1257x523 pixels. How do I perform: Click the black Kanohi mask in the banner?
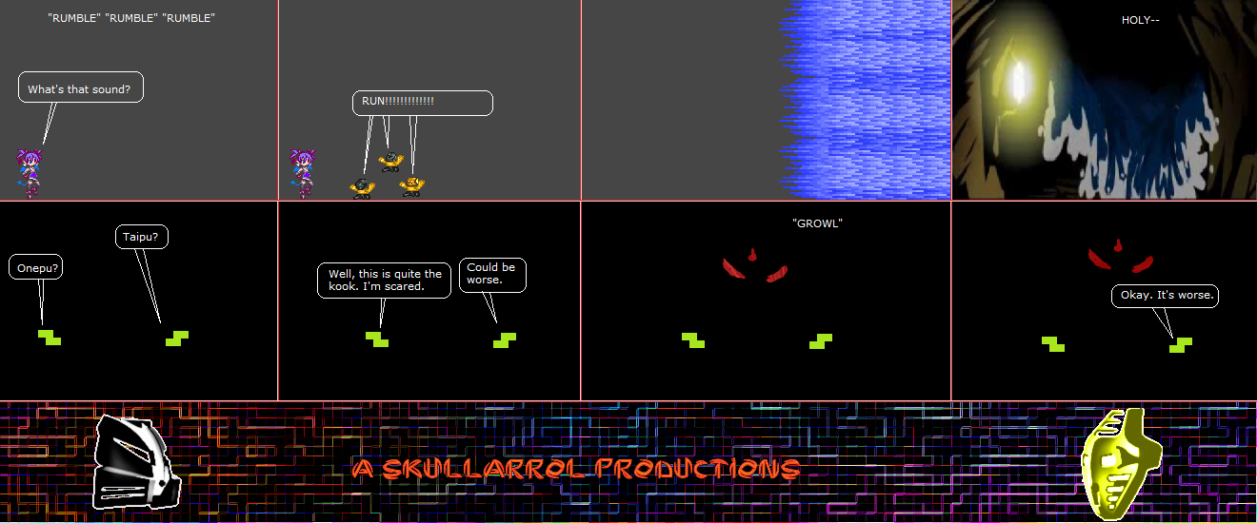pos(137,461)
